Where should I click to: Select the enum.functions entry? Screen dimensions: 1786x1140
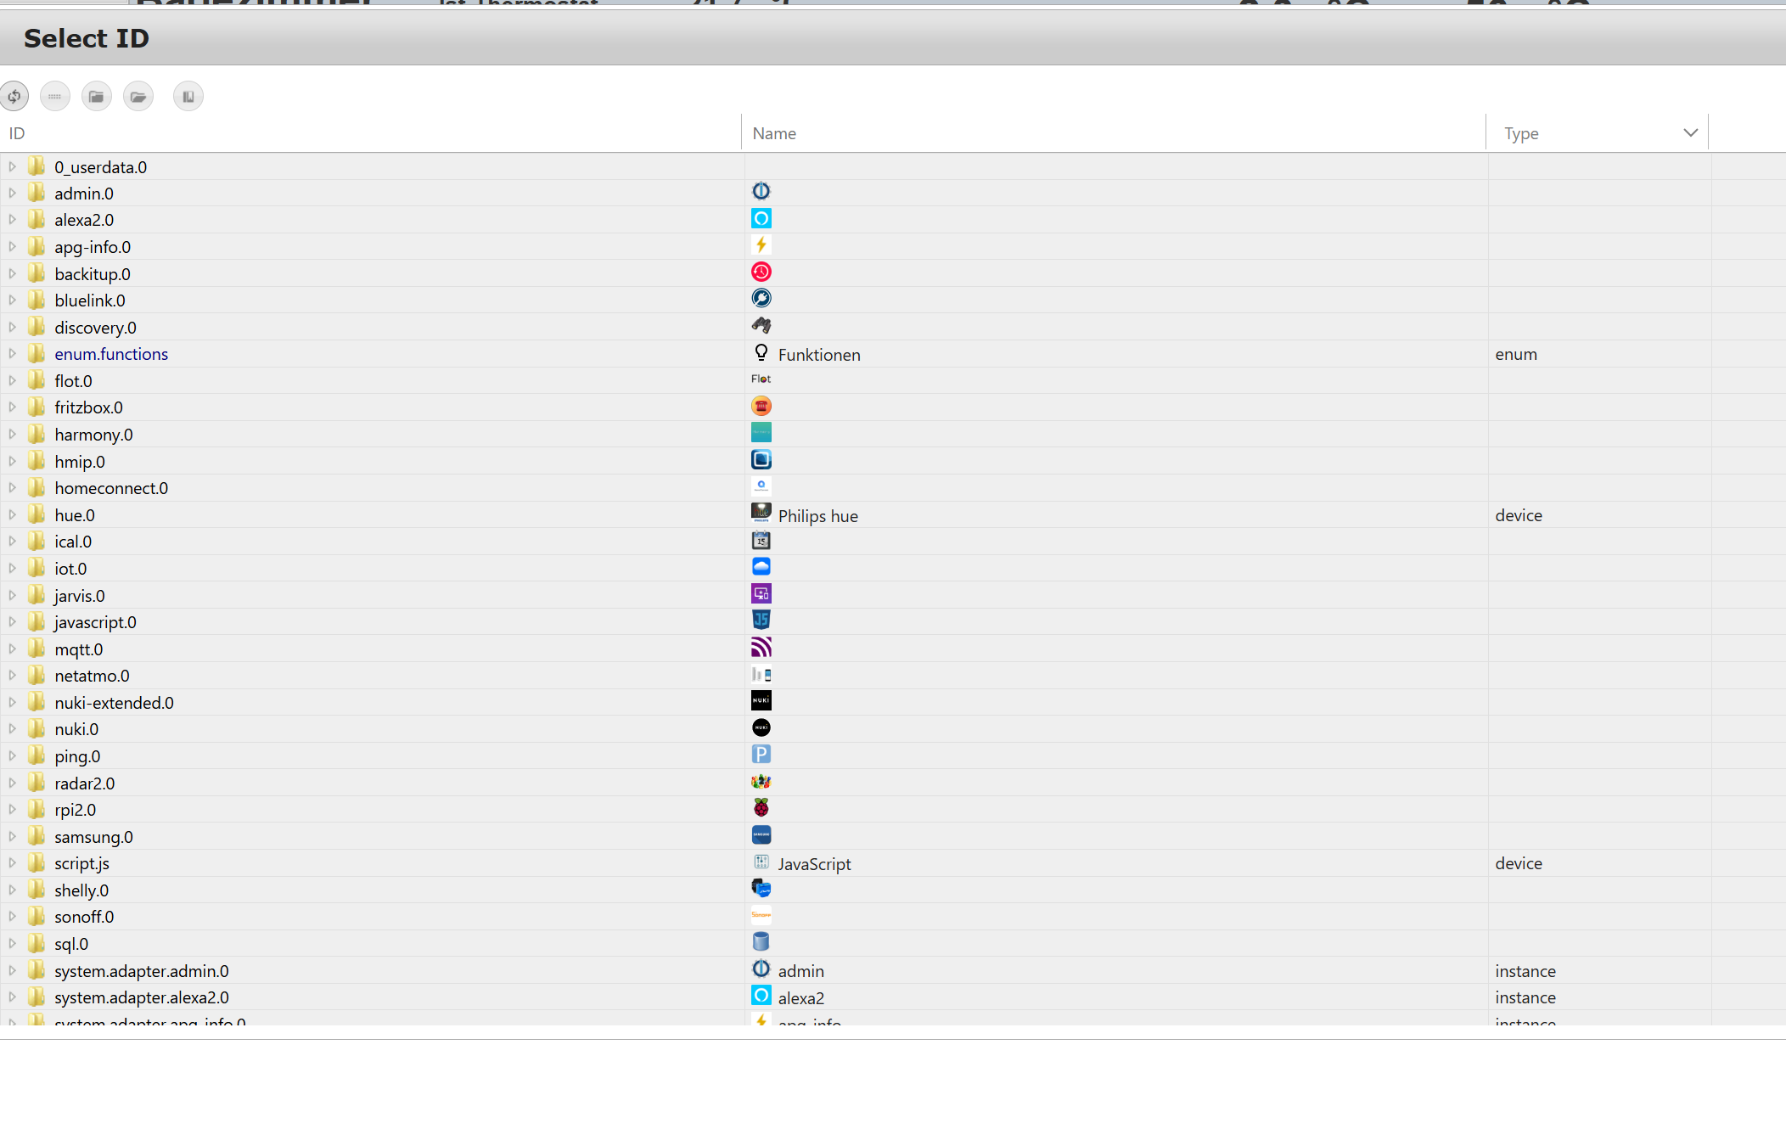click(111, 354)
